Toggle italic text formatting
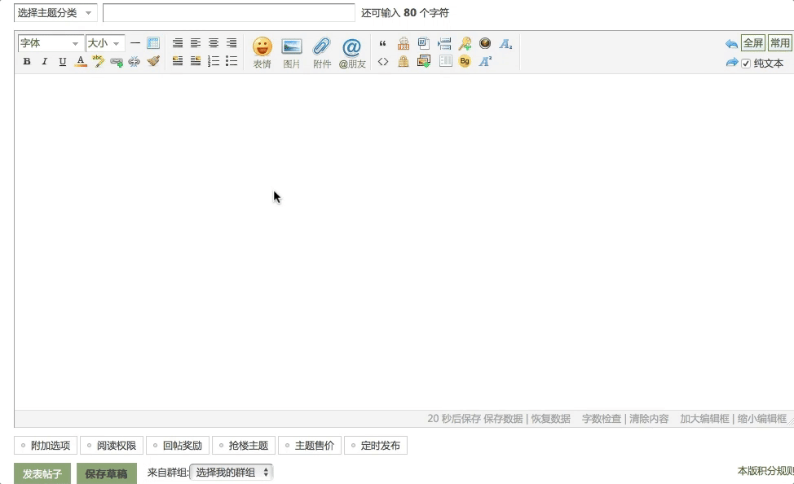 [45, 61]
